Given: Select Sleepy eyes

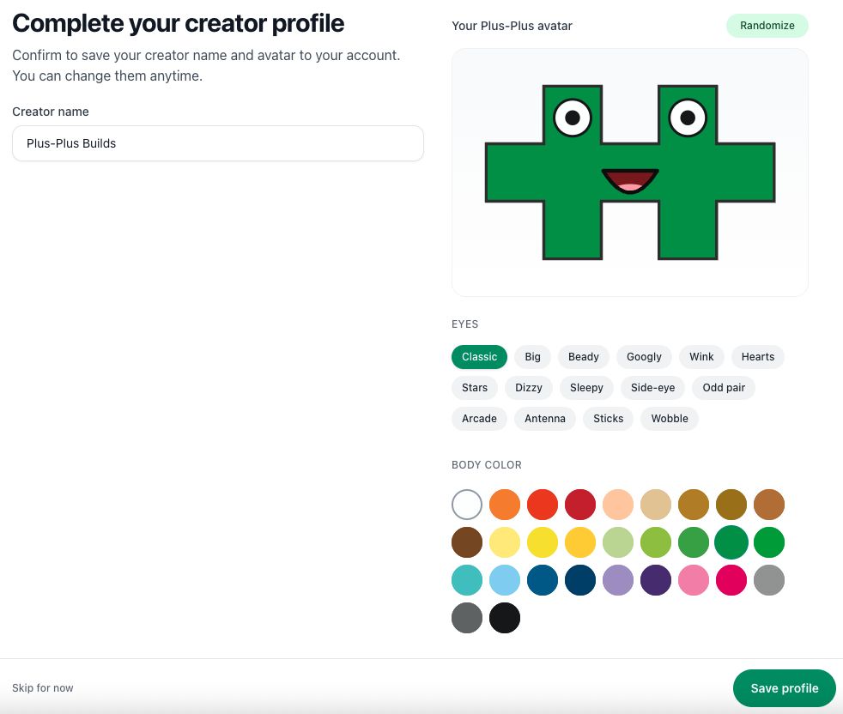Looking at the screenshot, I should pos(586,388).
